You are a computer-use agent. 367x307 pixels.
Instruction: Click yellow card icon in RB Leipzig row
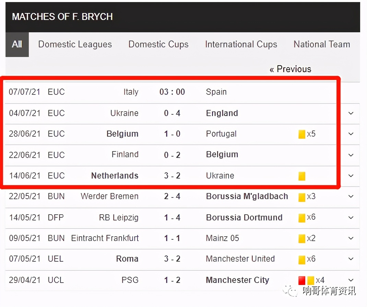[302, 218]
